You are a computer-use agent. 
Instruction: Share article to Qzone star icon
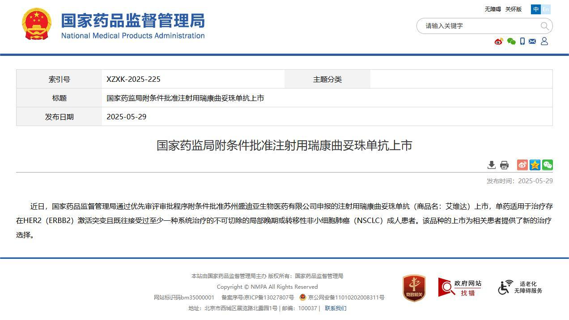click(x=535, y=165)
